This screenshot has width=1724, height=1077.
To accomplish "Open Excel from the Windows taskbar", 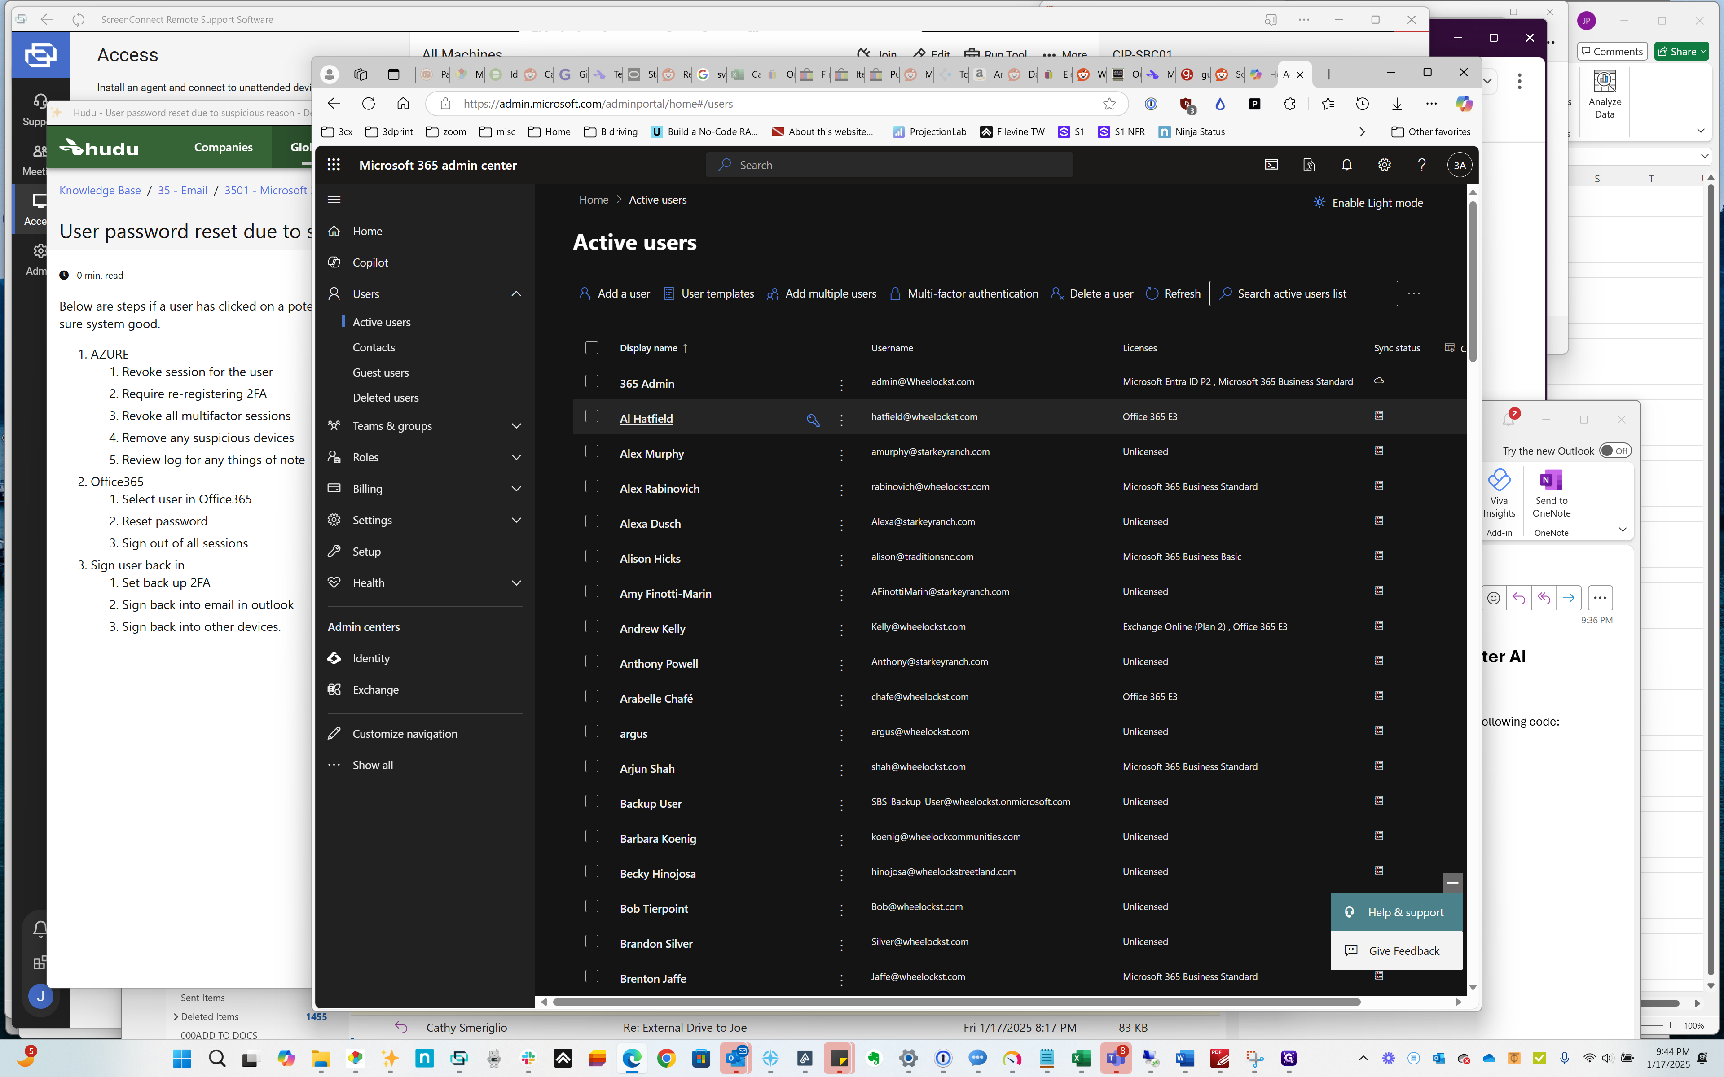I will 1081,1059.
